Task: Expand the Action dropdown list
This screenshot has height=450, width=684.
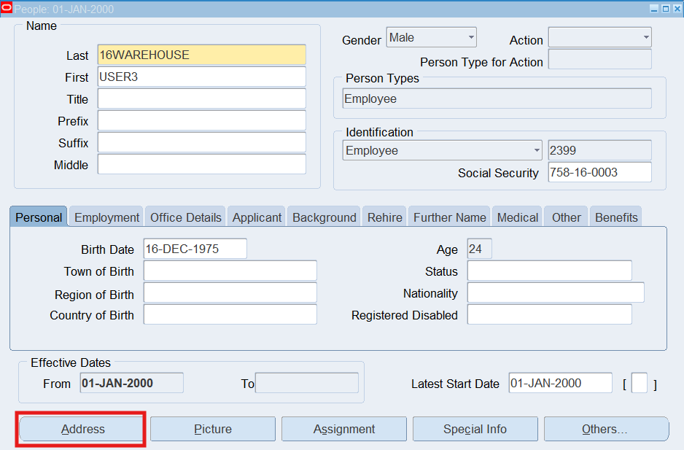Action: point(599,37)
